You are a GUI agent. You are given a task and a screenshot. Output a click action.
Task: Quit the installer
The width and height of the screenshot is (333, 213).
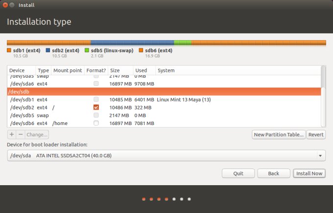click(238, 173)
